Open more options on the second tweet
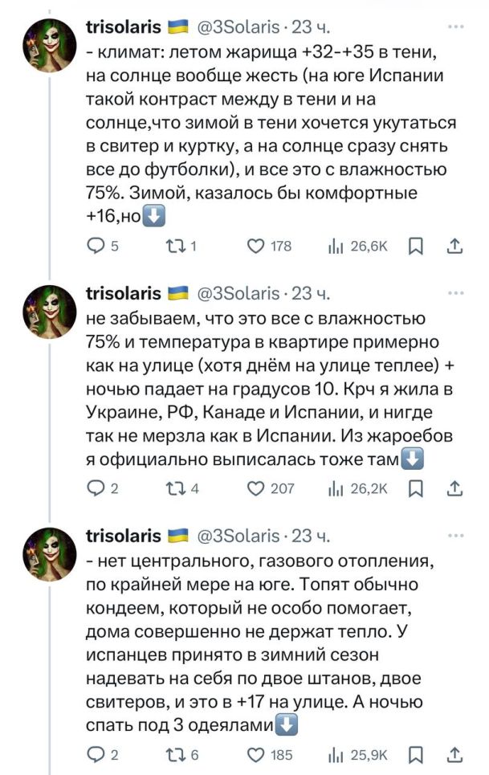 (x=456, y=293)
